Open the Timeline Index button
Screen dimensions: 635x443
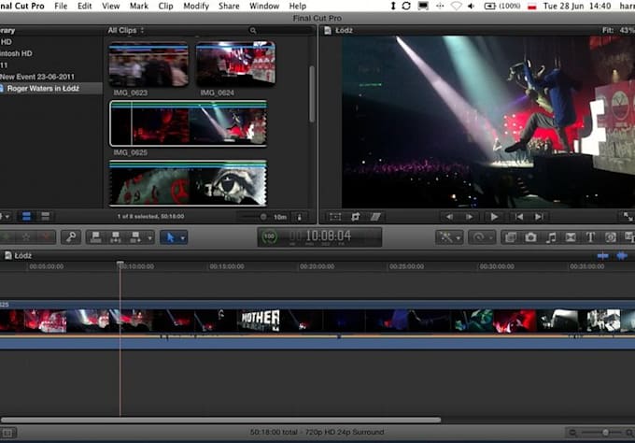click(x=7, y=433)
